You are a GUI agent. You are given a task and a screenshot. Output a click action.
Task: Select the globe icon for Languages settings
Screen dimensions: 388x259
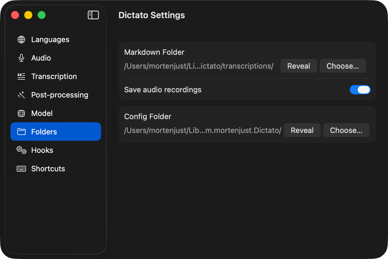click(21, 40)
